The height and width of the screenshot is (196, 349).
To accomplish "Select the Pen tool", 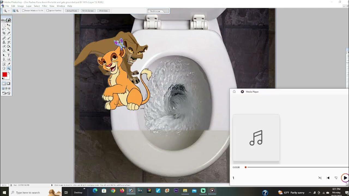I will coord(4,59).
